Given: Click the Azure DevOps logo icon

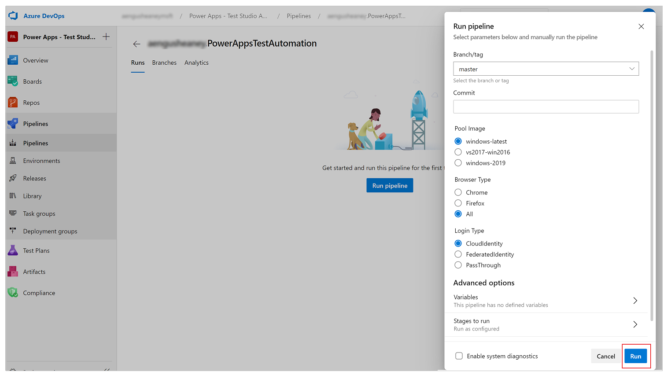Looking at the screenshot, I should click(x=13, y=16).
